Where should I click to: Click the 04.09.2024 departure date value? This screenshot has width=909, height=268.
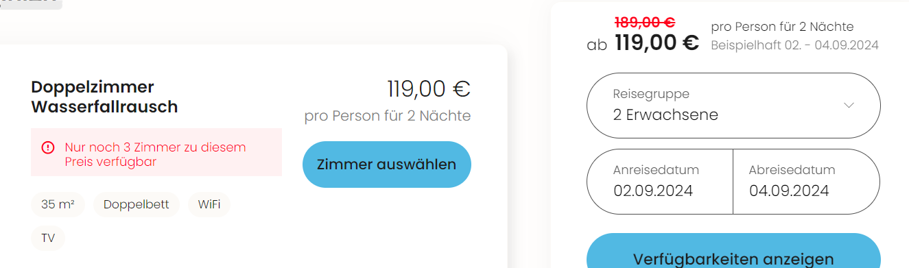point(789,191)
